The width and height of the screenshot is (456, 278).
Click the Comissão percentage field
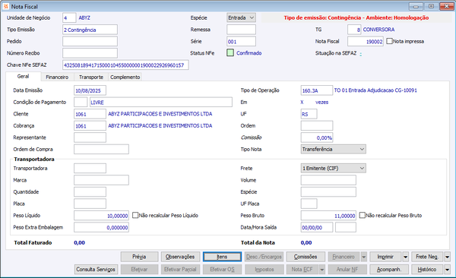pyautogui.click(x=317, y=137)
